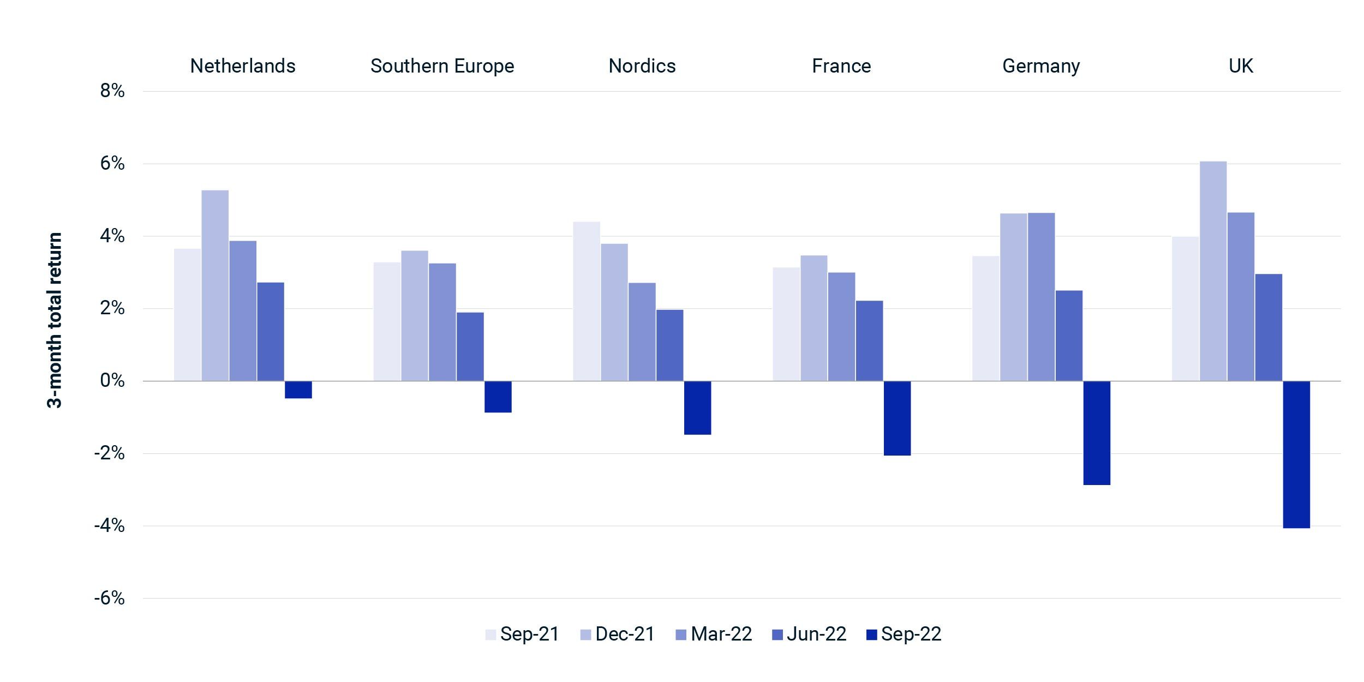This screenshot has height=682, width=1364.
Task: Select the Netherlands Dec-21 bar
Action: [215, 285]
